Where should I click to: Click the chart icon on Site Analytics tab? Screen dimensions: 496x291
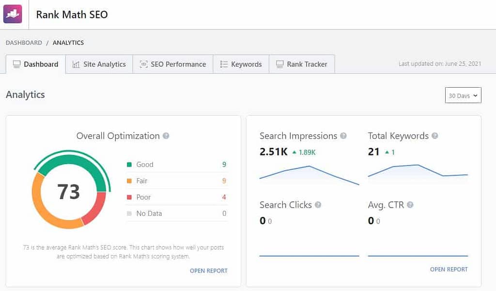click(x=76, y=64)
